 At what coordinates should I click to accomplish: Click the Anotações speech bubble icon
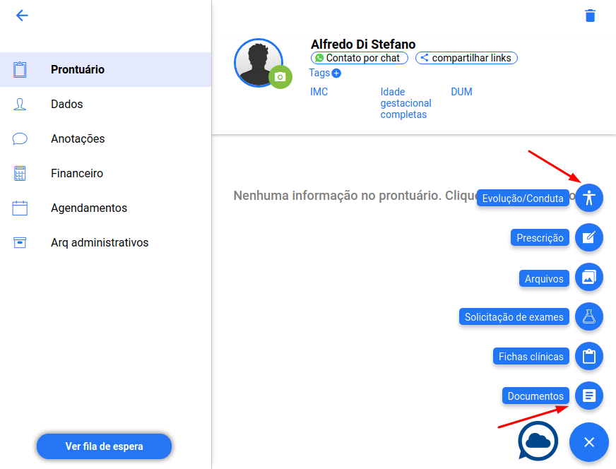tap(20, 138)
